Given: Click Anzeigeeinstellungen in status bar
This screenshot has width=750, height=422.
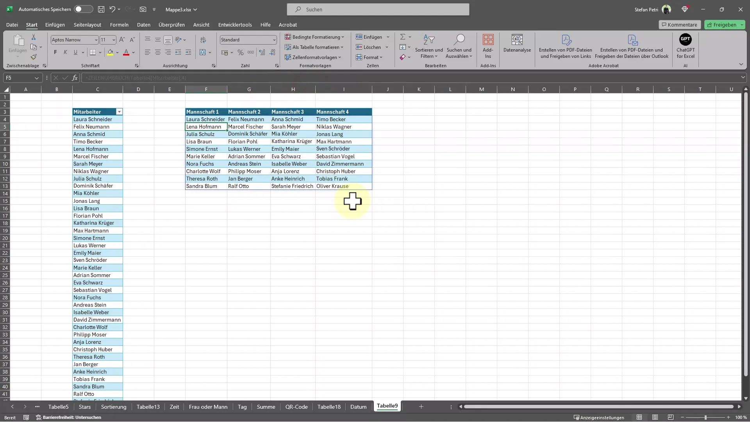Looking at the screenshot, I should [x=598, y=418].
